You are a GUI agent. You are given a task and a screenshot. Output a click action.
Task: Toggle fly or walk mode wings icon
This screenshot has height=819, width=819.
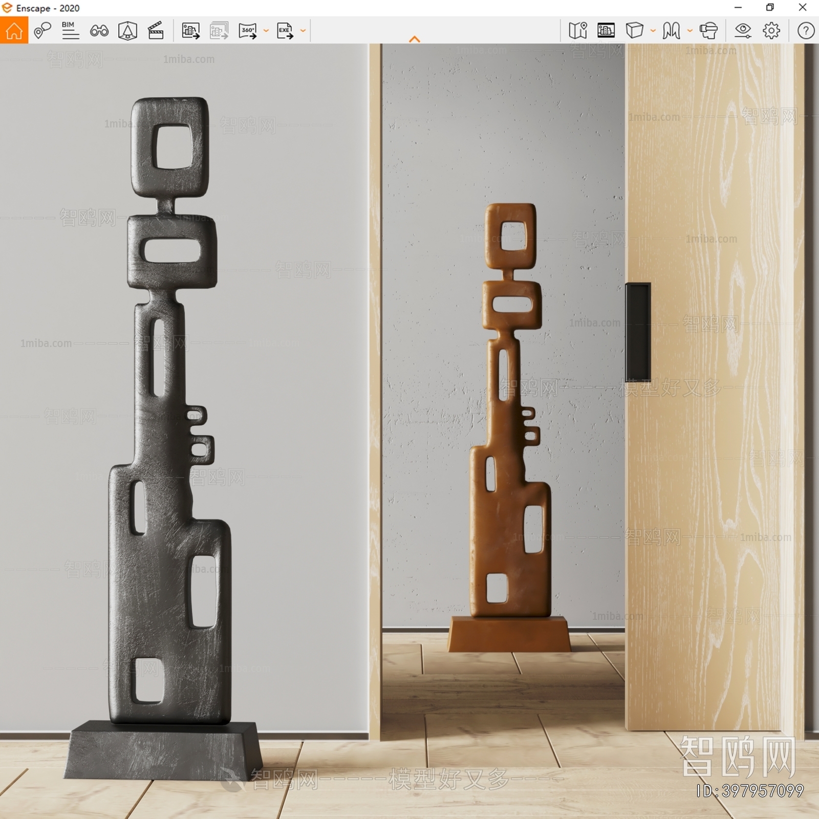coord(672,31)
